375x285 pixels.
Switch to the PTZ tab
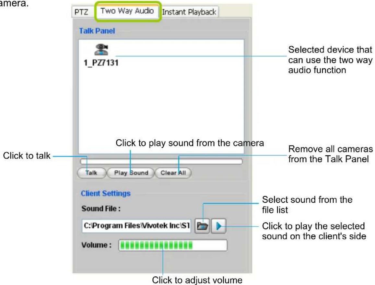click(x=81, y=12)
